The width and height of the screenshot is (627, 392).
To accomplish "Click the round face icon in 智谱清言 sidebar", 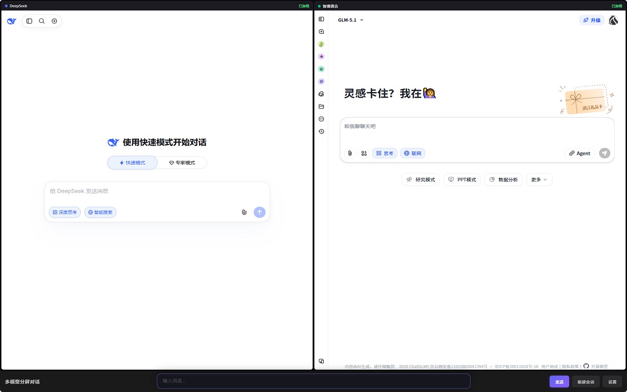I will click(x=321, y=119).
